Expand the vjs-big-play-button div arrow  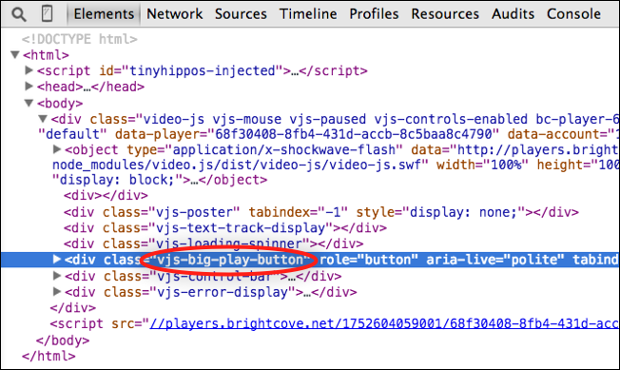pyautogui.click(x=57, y=259)
